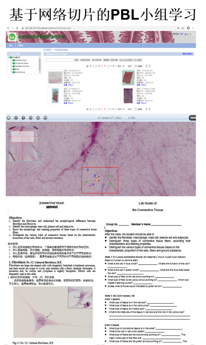Select Epithelial tissue in the tree
This screenshot has height=345, width=206.
pos(22,60)
